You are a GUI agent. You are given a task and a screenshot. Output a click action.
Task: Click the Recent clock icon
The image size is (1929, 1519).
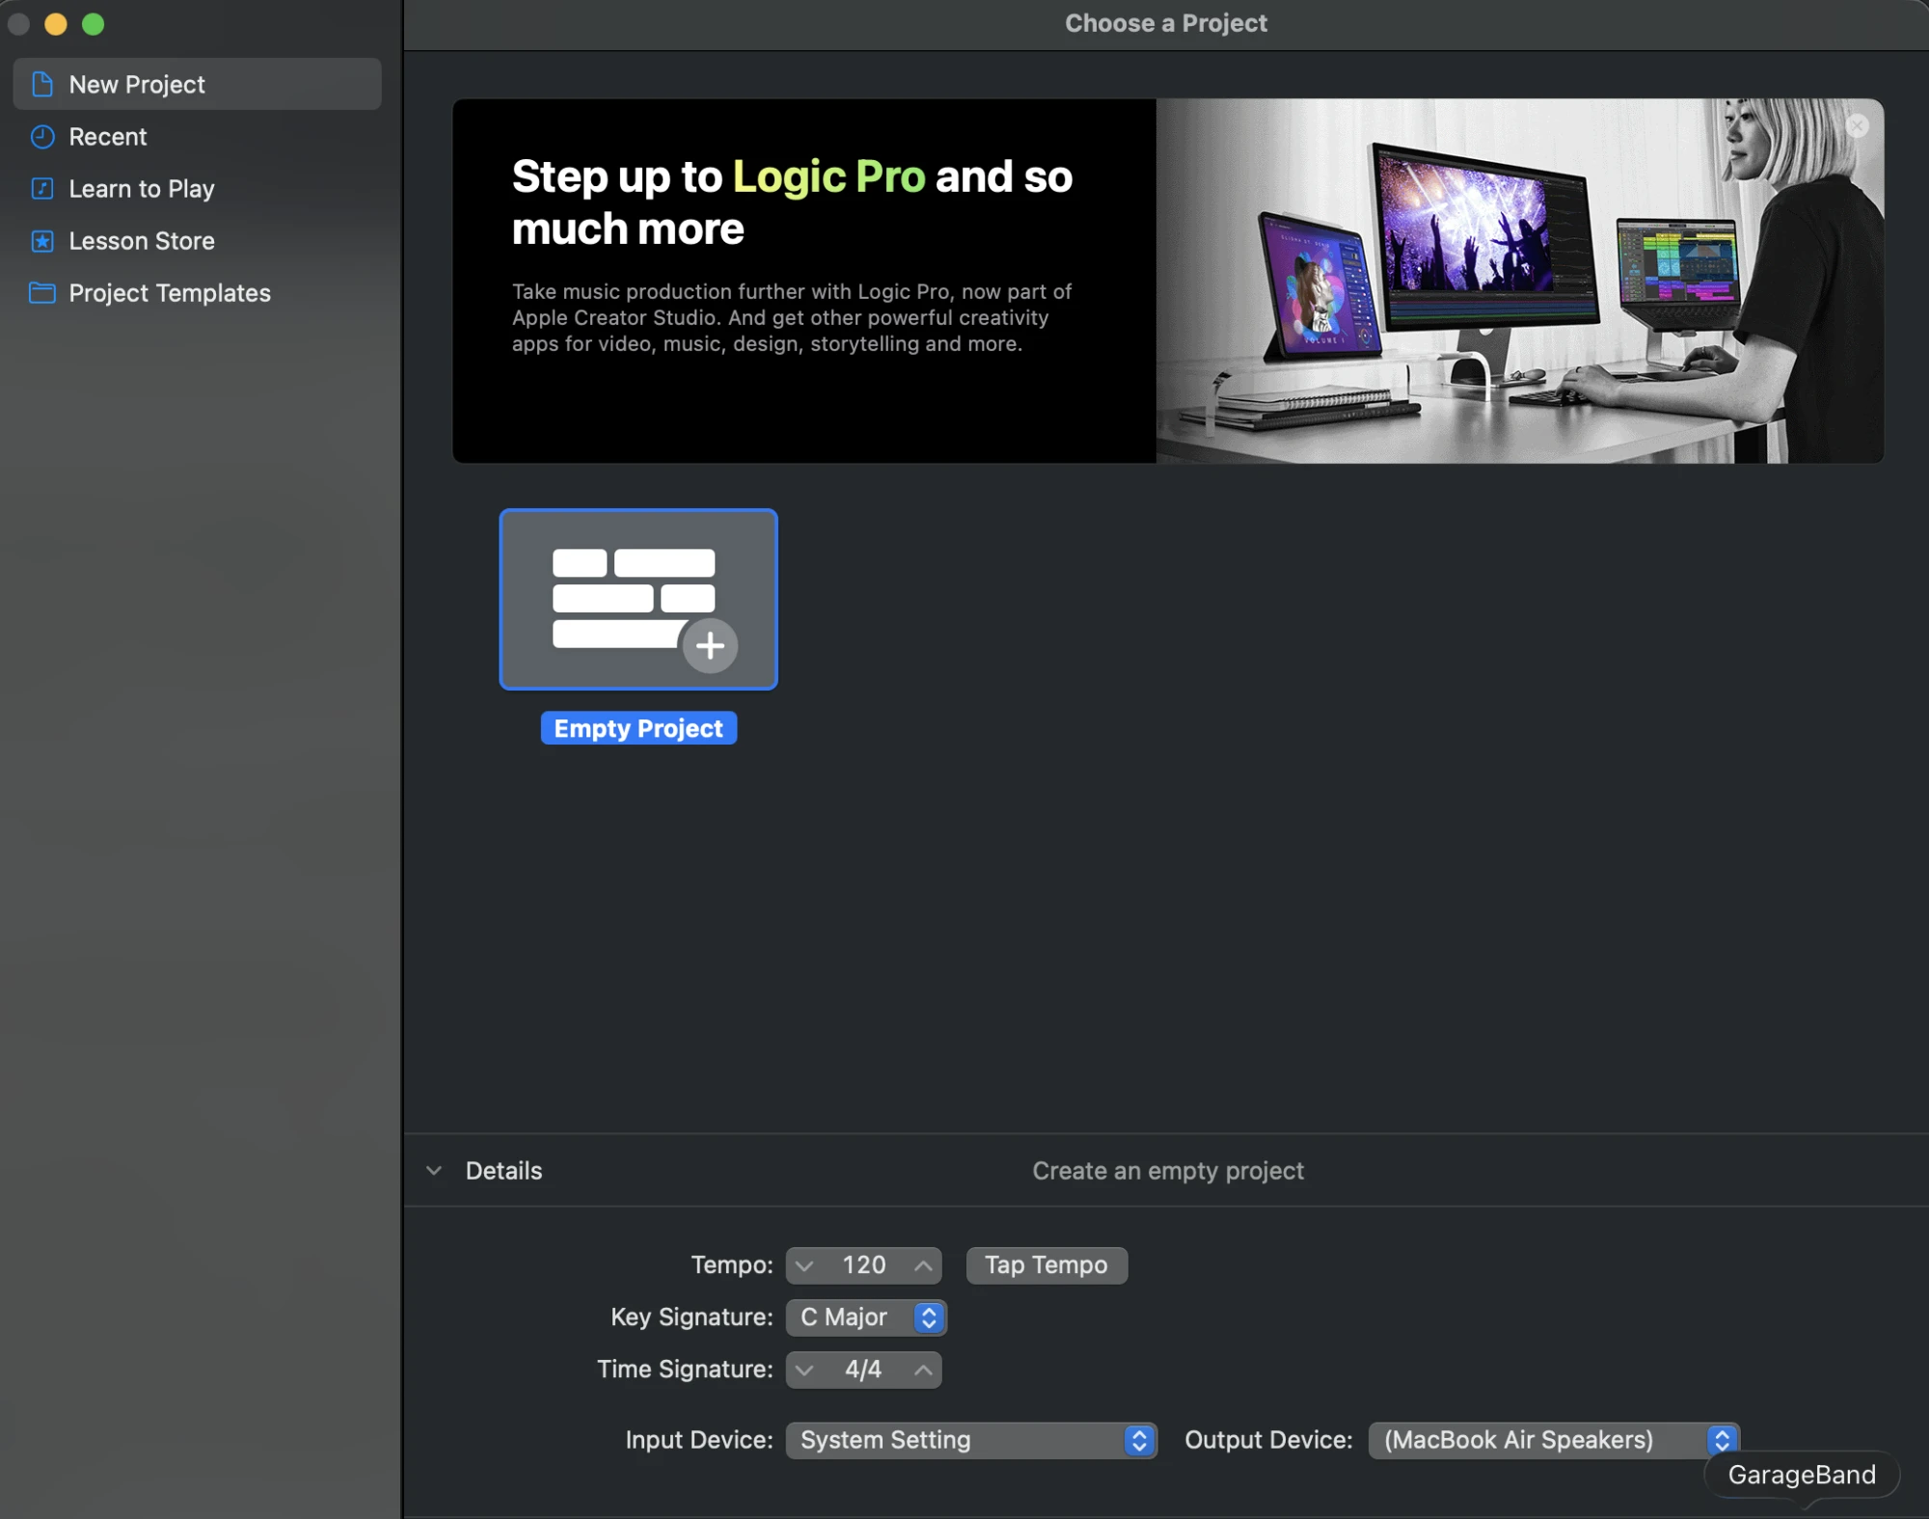tap(42, 136)
